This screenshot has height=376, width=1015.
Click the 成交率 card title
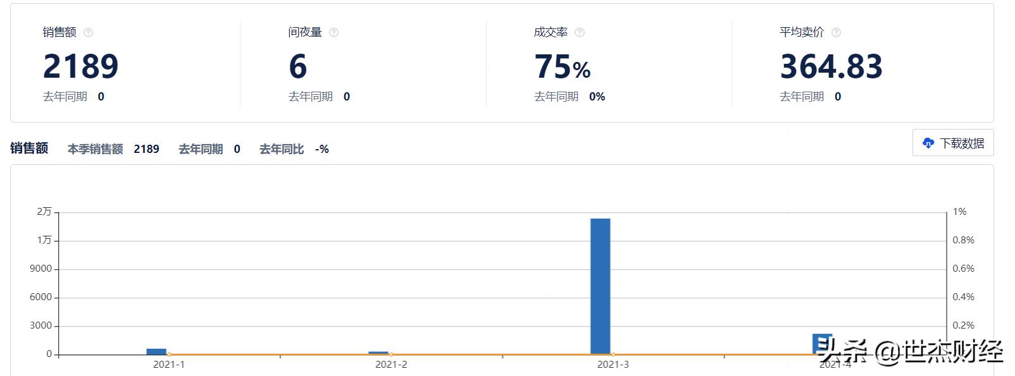[x=551, y=32]
